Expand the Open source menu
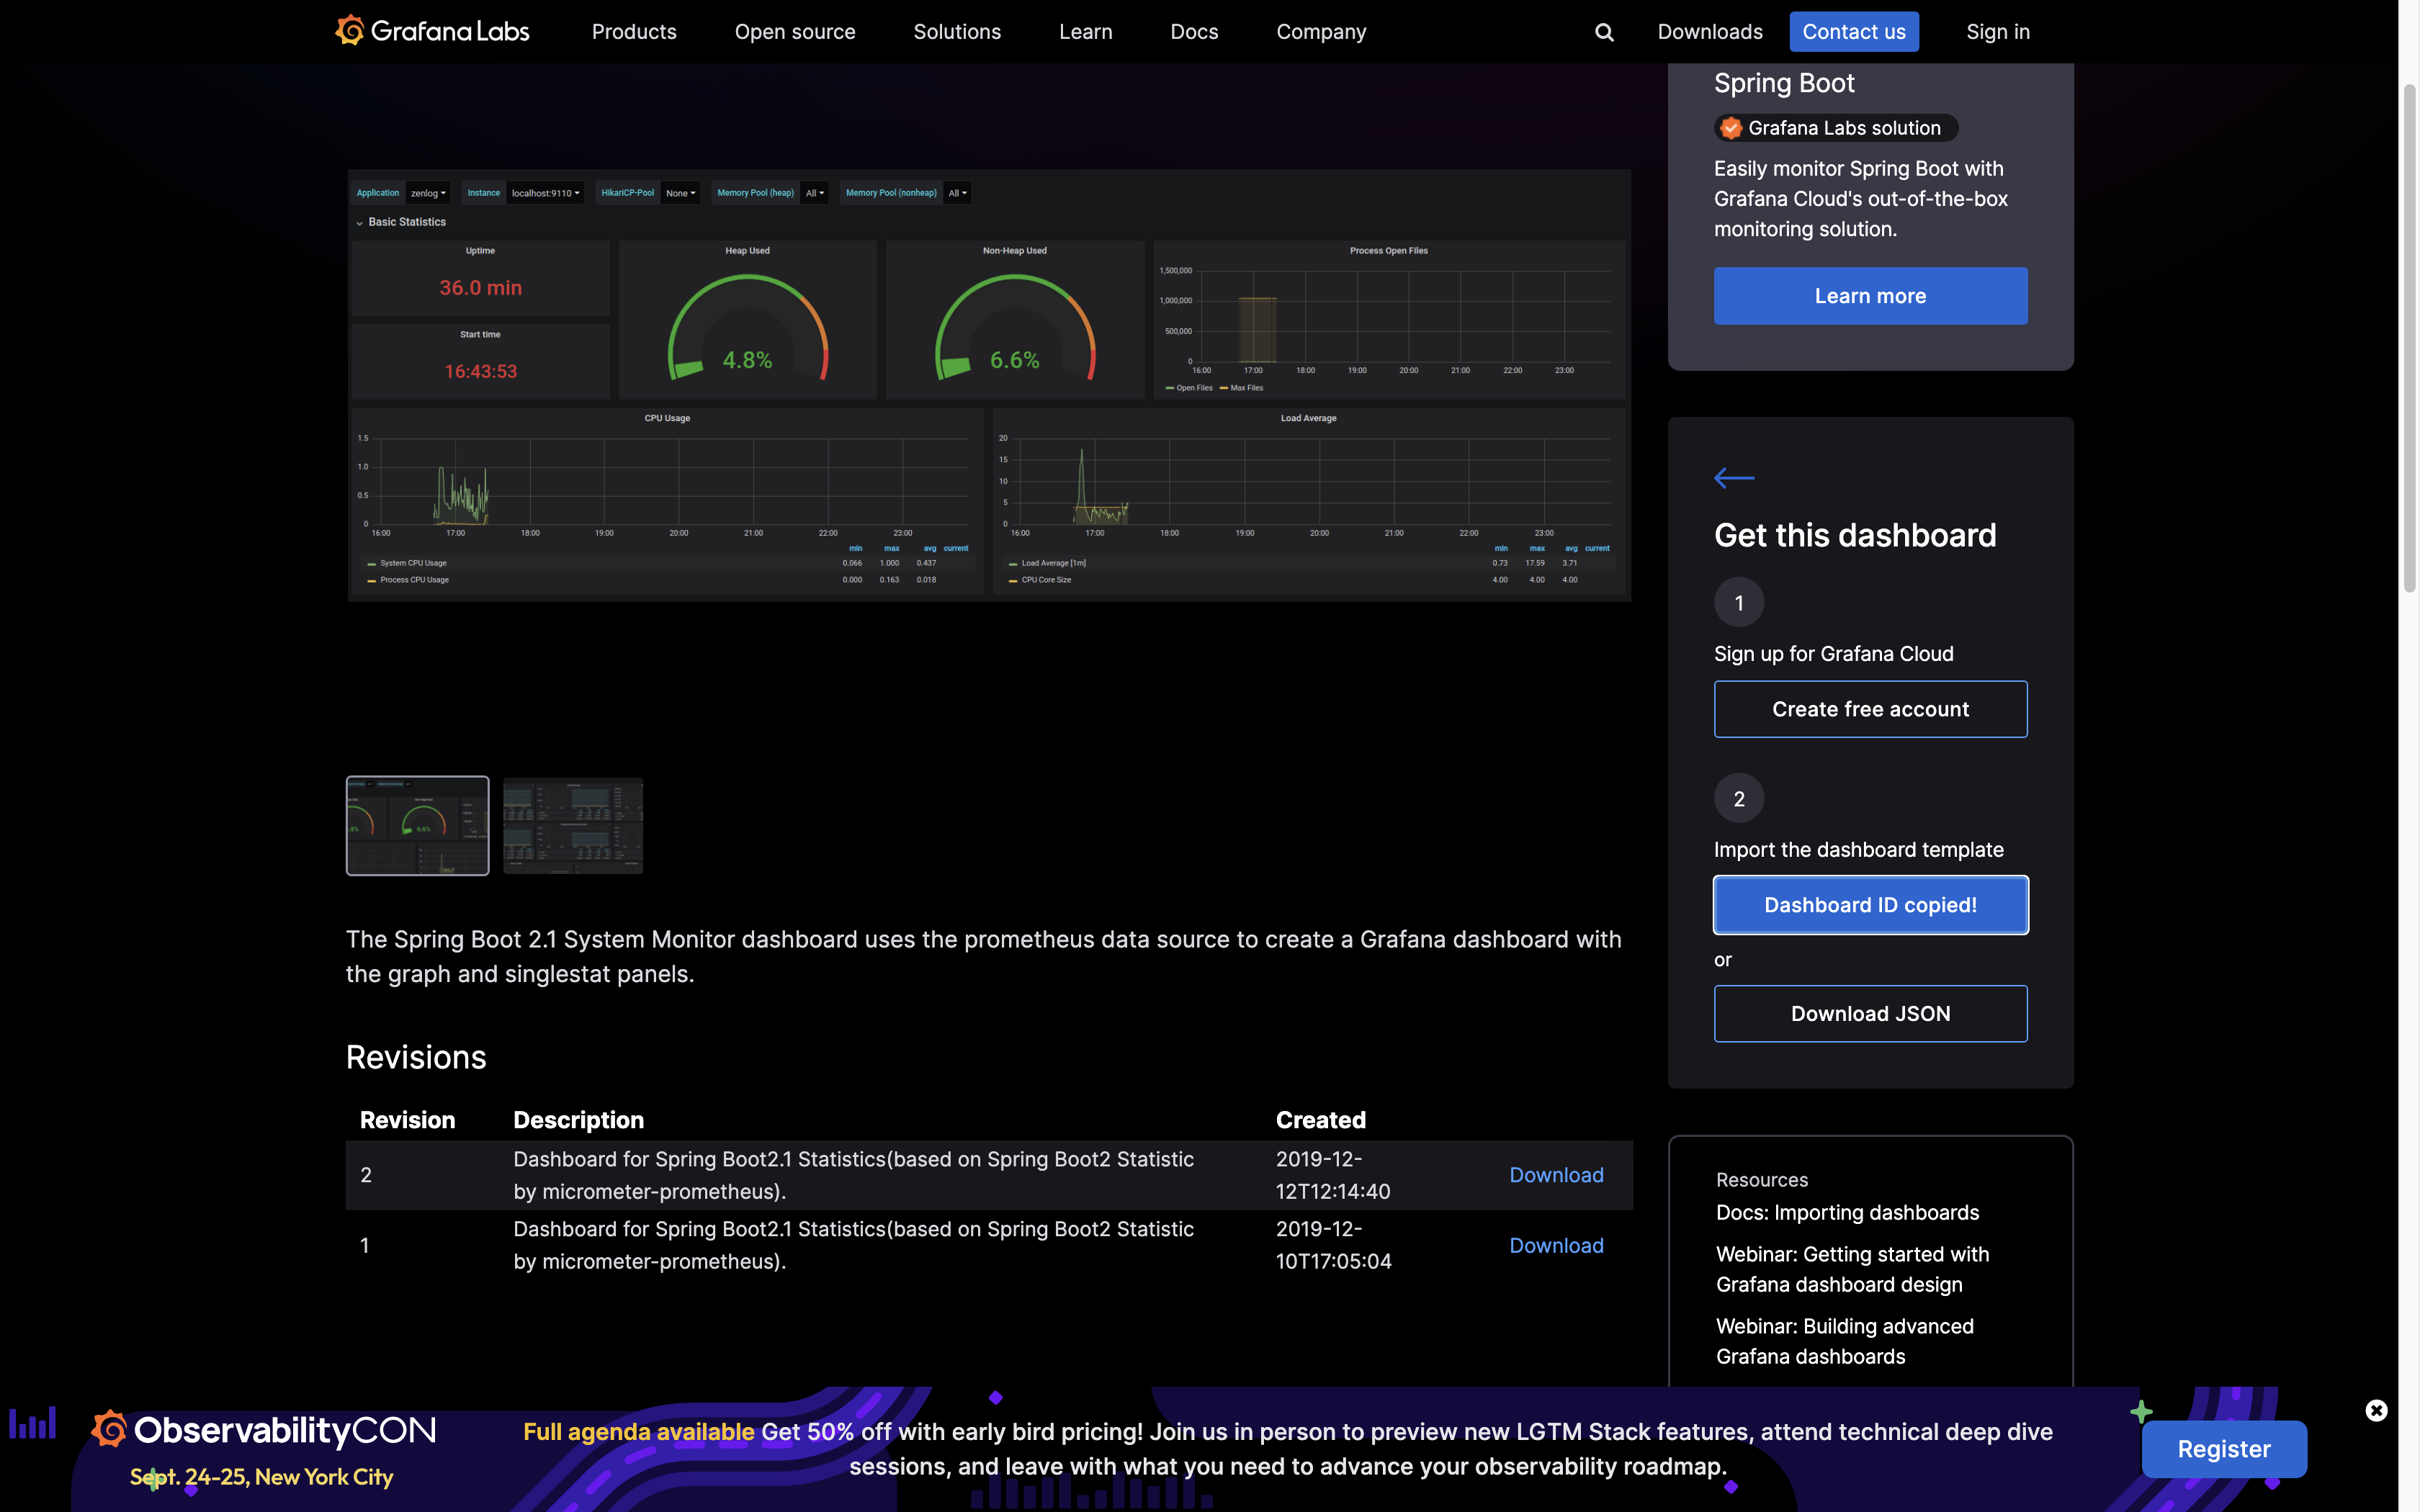Viewport: 2420px width, 1512px height. tap(795, 32)
